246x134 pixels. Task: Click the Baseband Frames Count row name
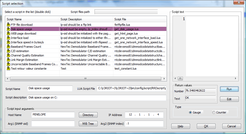[26, 47]
